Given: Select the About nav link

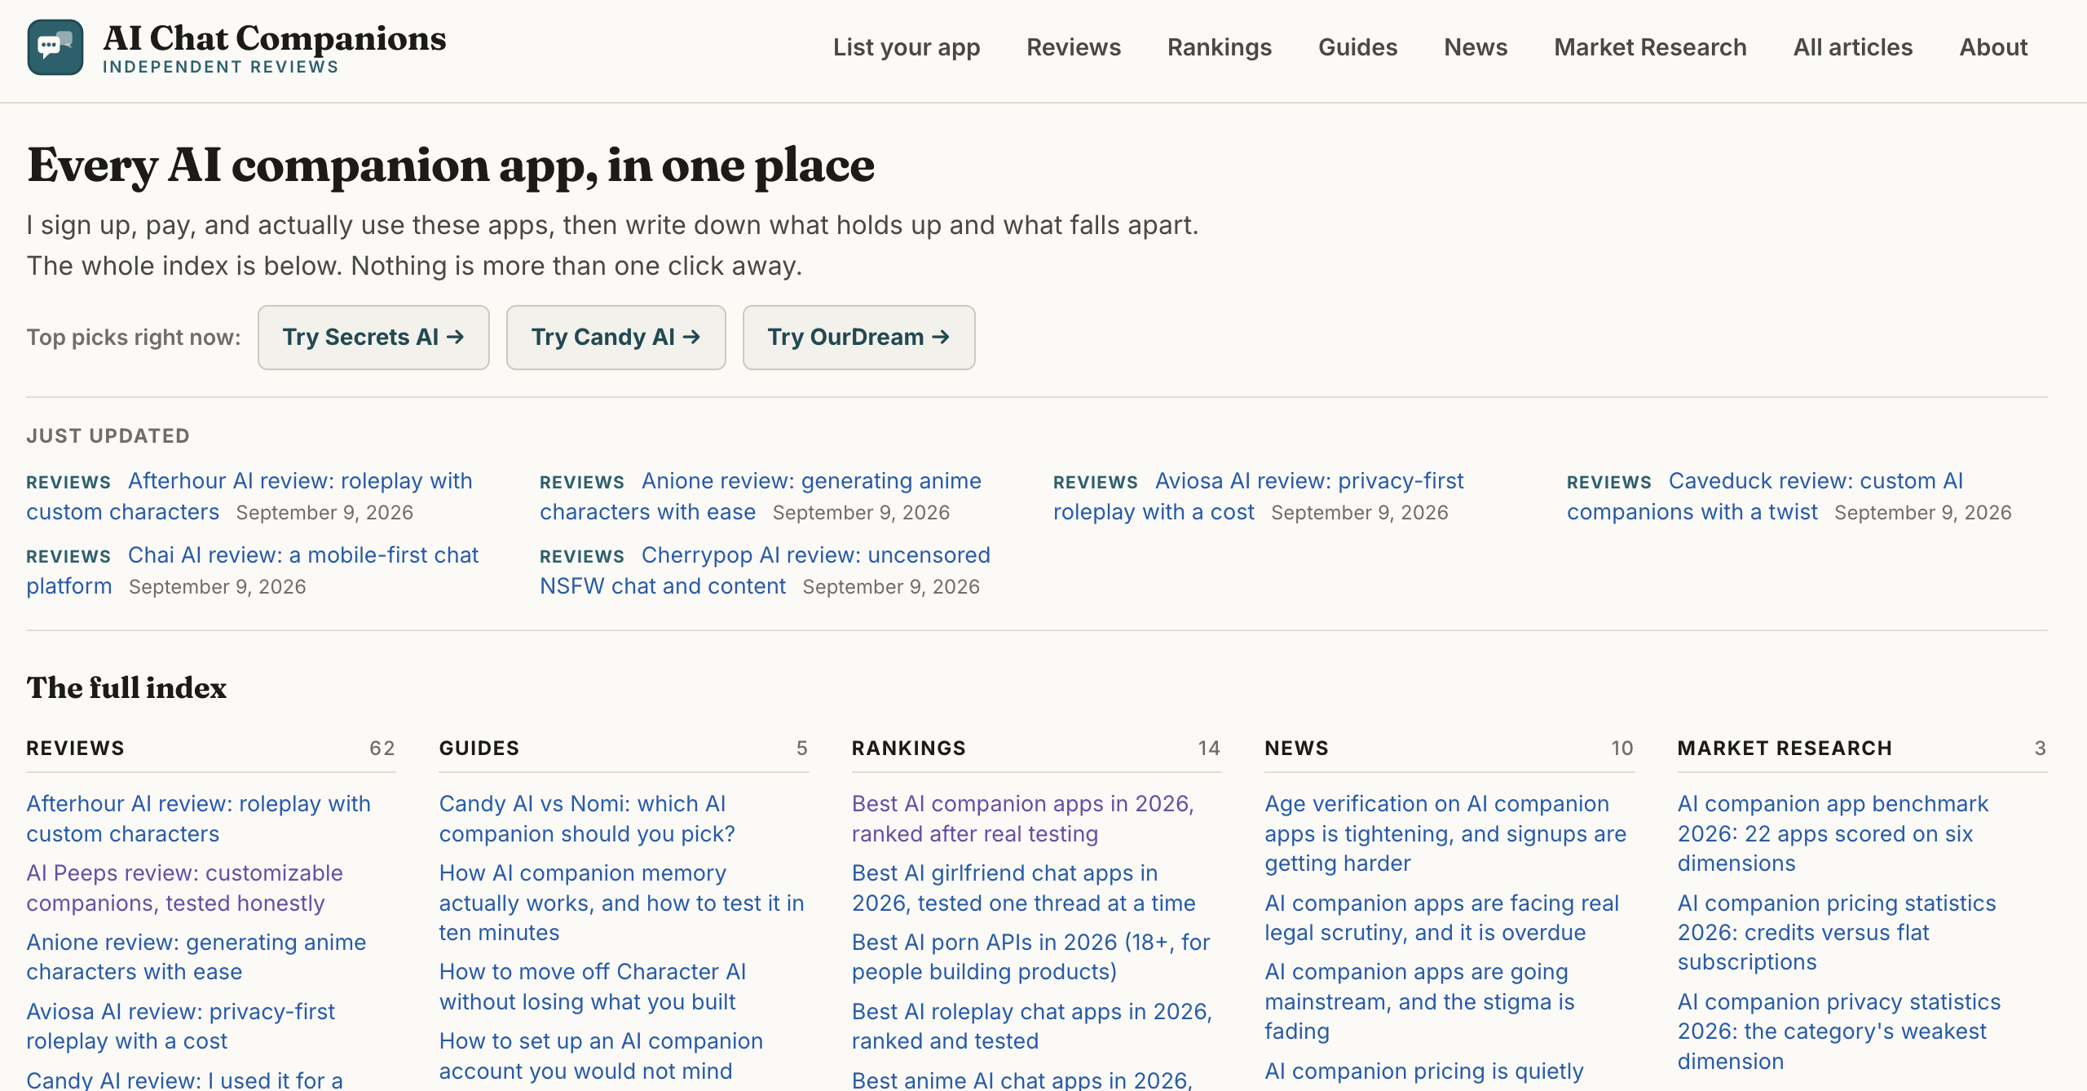Looking at the screenshot, I should click(1993, 47).
